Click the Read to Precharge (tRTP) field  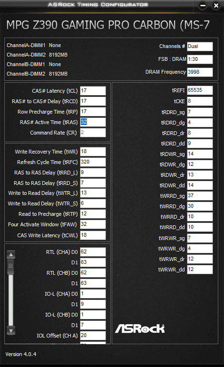tap(93, 214)
